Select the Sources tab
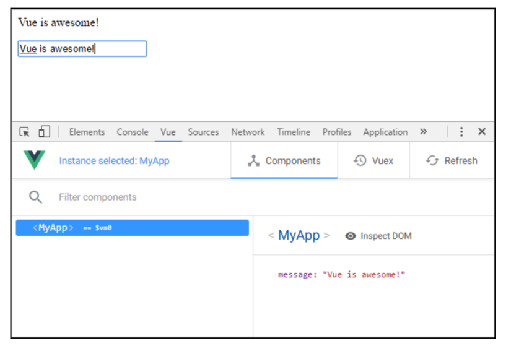This screenshot has height=346, width=511. (x=203, y=132)
